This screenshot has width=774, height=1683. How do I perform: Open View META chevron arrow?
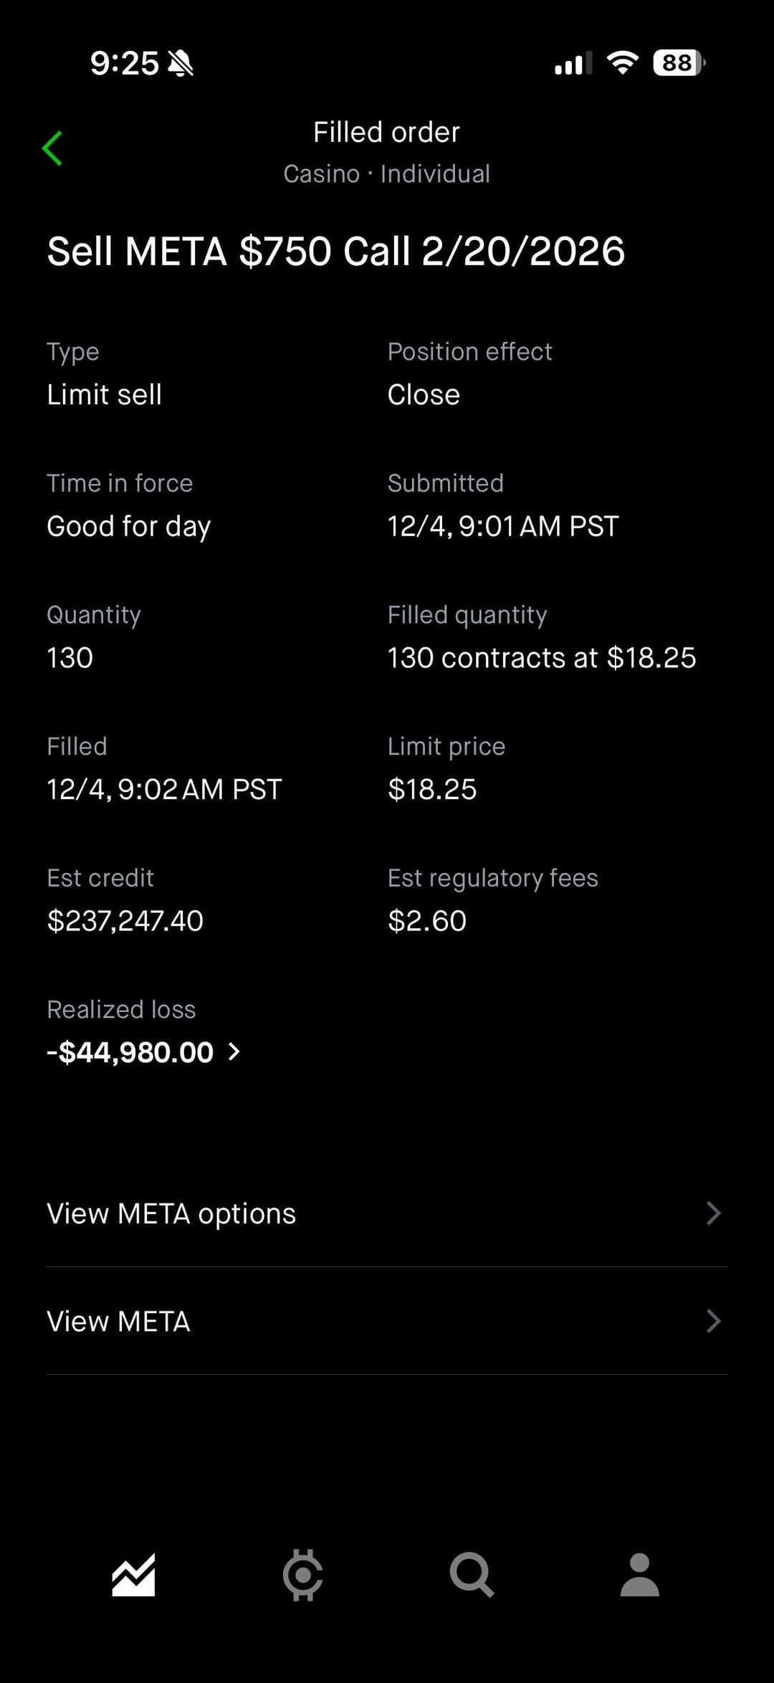click(713, 1321)
